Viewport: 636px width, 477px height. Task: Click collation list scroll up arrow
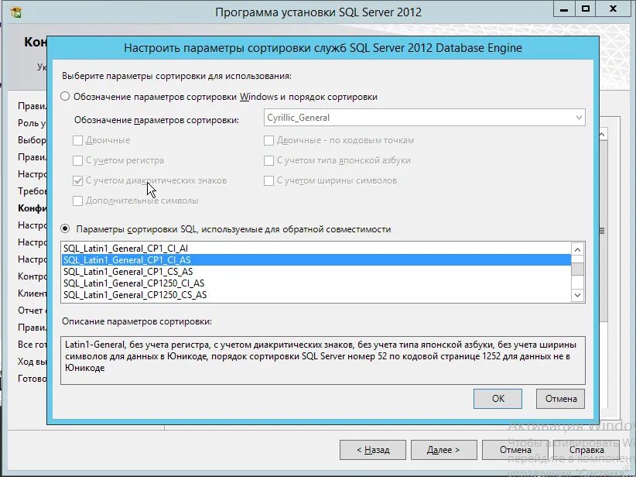578,249
